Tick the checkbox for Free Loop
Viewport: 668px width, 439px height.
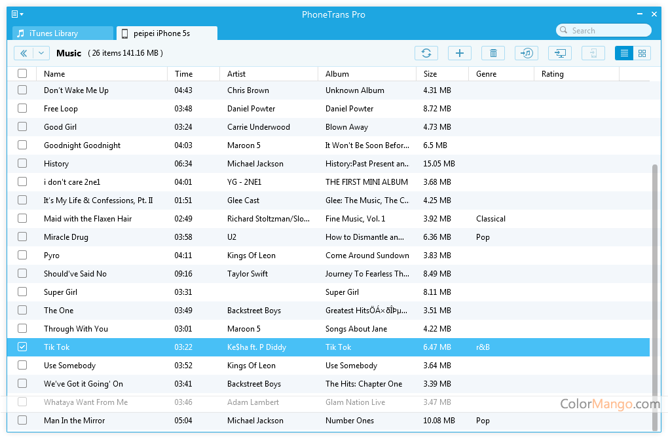coord(22,109)
